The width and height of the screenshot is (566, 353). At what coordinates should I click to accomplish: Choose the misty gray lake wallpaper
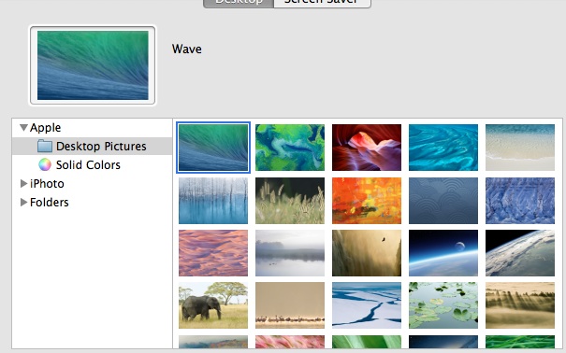pos(290,253)
